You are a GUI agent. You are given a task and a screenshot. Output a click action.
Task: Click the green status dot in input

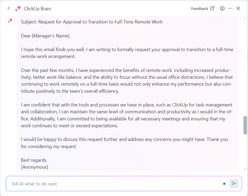click(x=224, y=184)
